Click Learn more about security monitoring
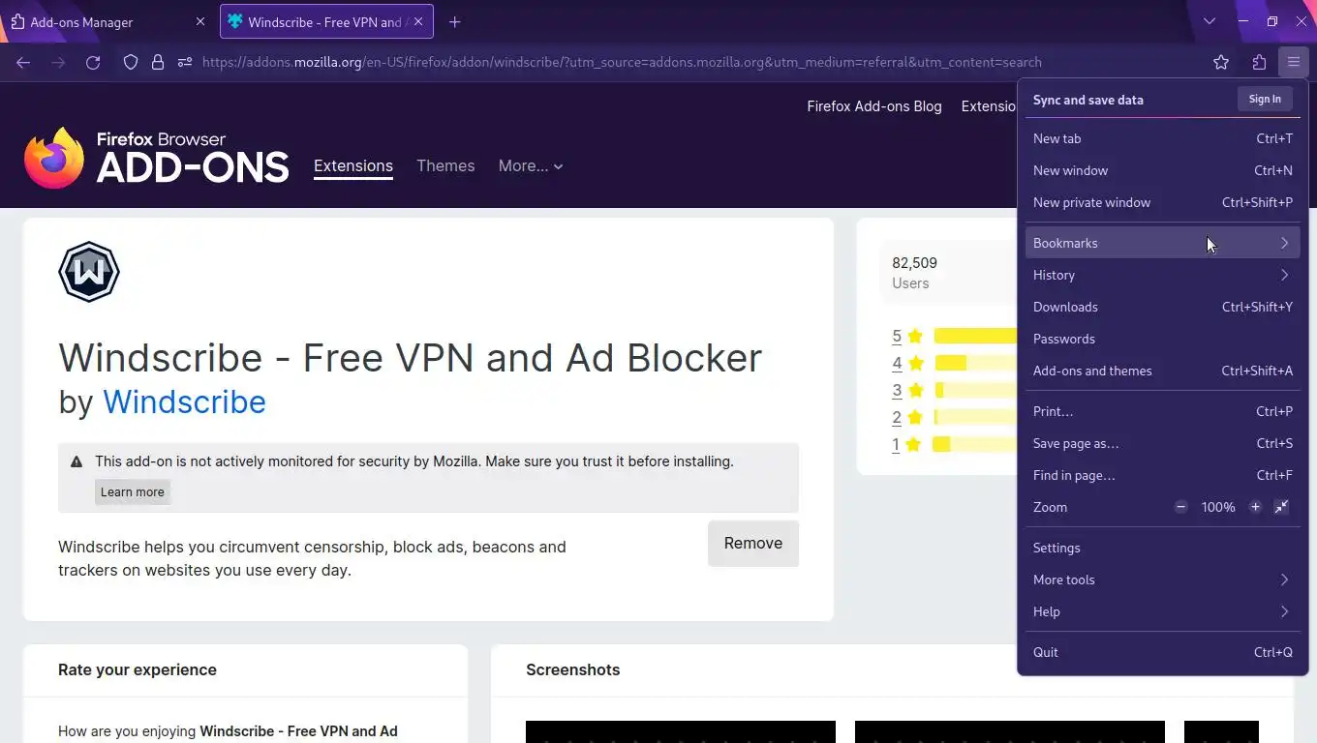Image resolution: width=1317 pixels, height=743 pixels. tap(133, 491)
